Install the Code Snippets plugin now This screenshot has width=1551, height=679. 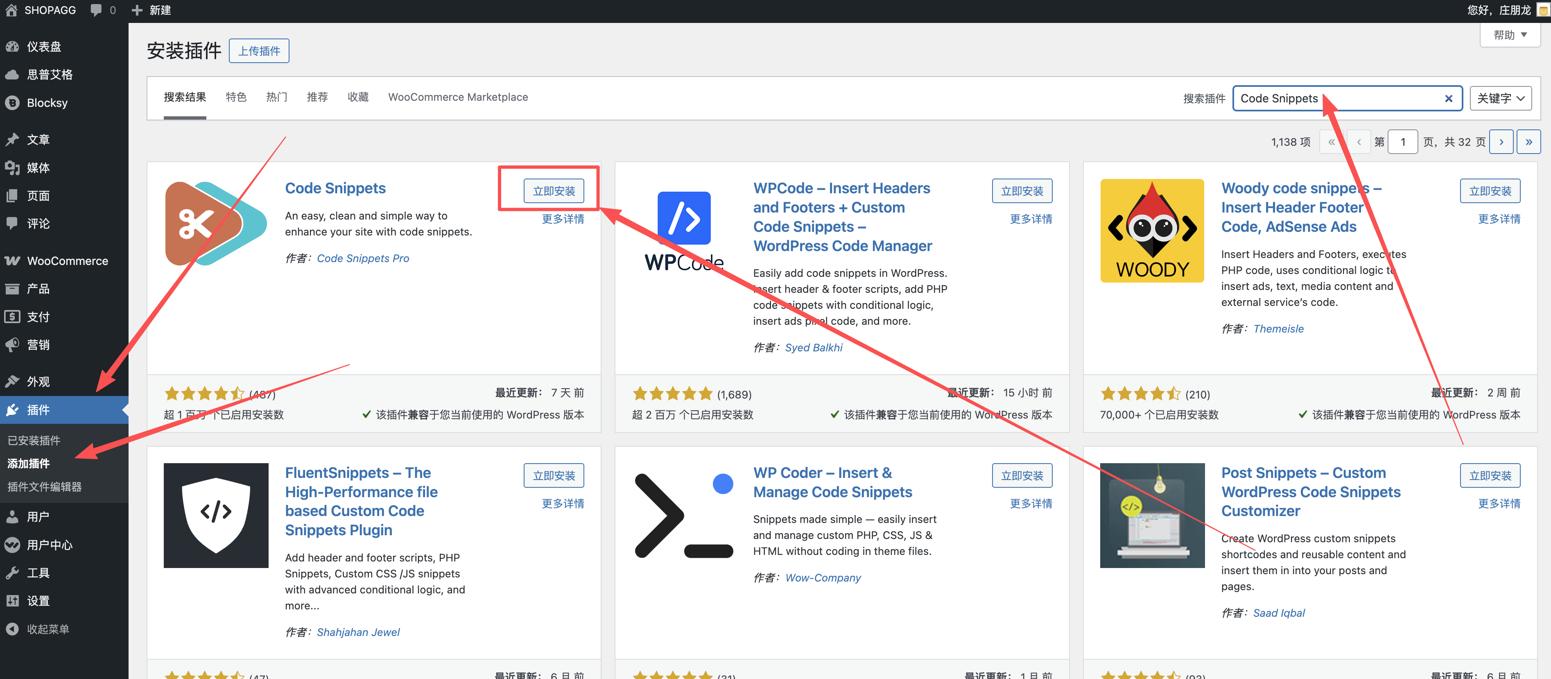[554, 191]
